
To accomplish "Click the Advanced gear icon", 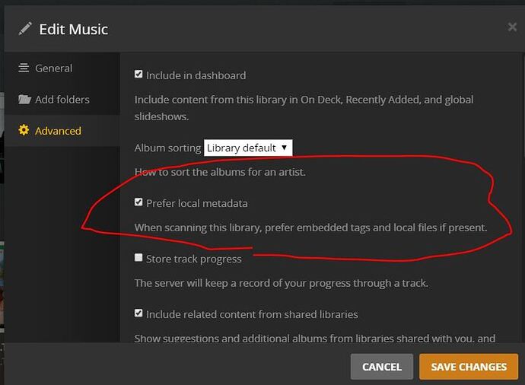I will (24, 131).
